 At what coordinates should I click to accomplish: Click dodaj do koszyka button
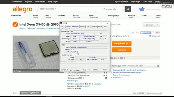pos(122,44)
